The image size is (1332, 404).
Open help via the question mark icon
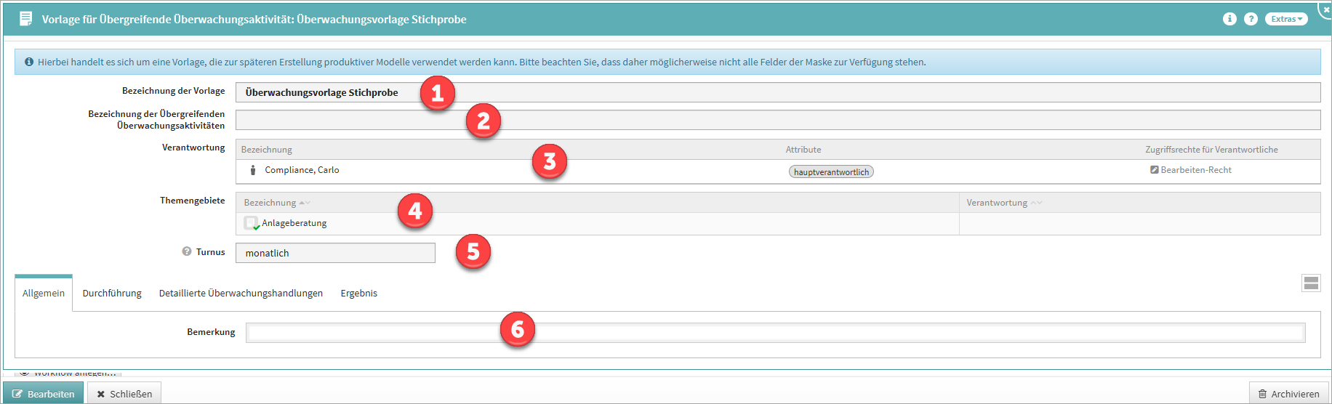1251,19
